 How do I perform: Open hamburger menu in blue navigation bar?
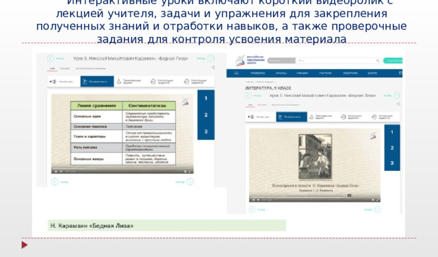236,73
